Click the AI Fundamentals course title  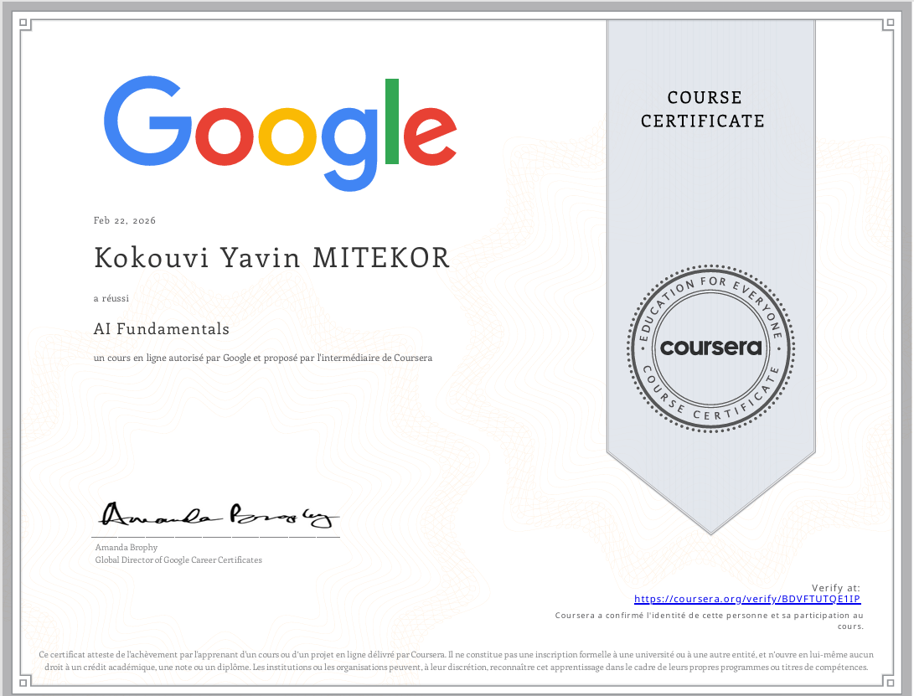(x=162, y=329)
